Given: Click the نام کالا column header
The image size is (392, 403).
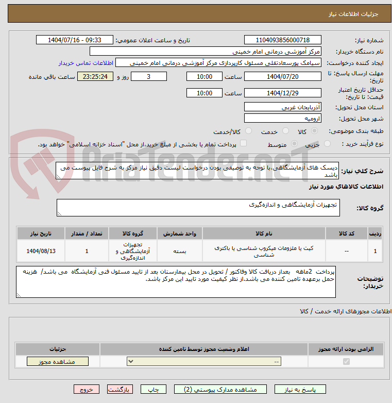Looking at the screenshot, I should (264, 233).
